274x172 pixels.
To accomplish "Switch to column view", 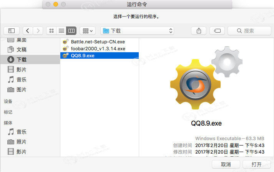I will (x=71, y=31).
